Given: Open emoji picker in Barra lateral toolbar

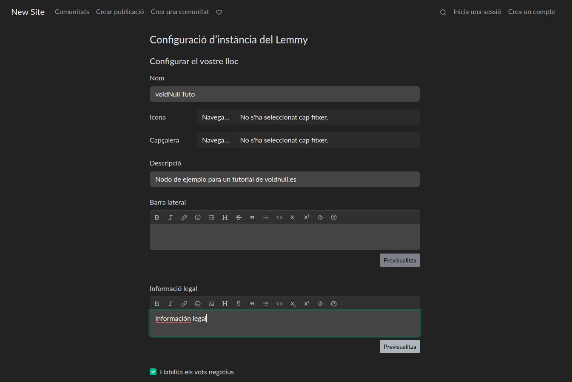Looking at the screenshot, I should 198,217.
